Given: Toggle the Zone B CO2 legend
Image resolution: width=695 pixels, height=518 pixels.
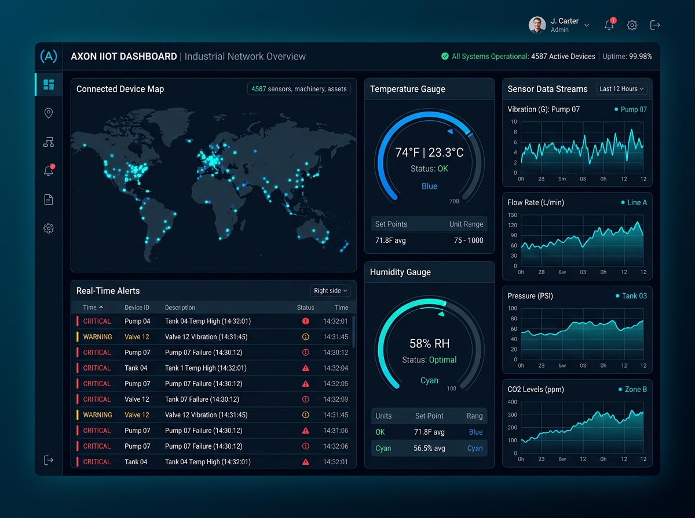Looking at the screenshot, I should click(x=632, y=390).
